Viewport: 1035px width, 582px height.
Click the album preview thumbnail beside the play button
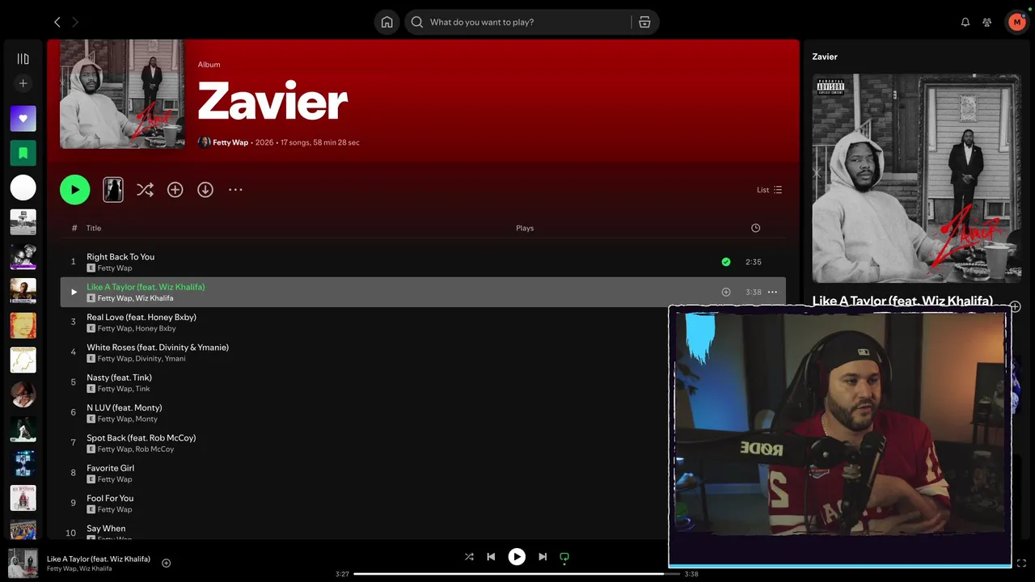click(113, 190)
